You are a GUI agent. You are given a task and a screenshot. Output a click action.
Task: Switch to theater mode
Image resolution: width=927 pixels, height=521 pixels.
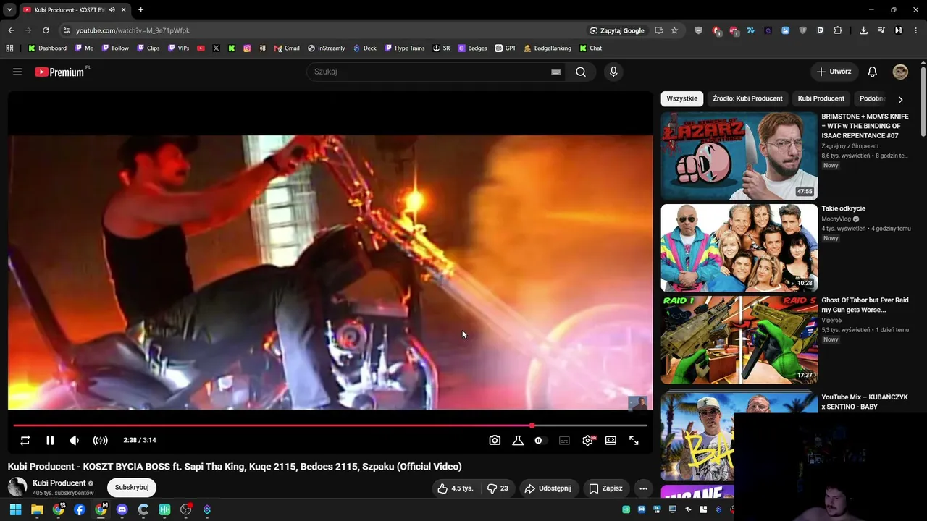tap(611, 440)
